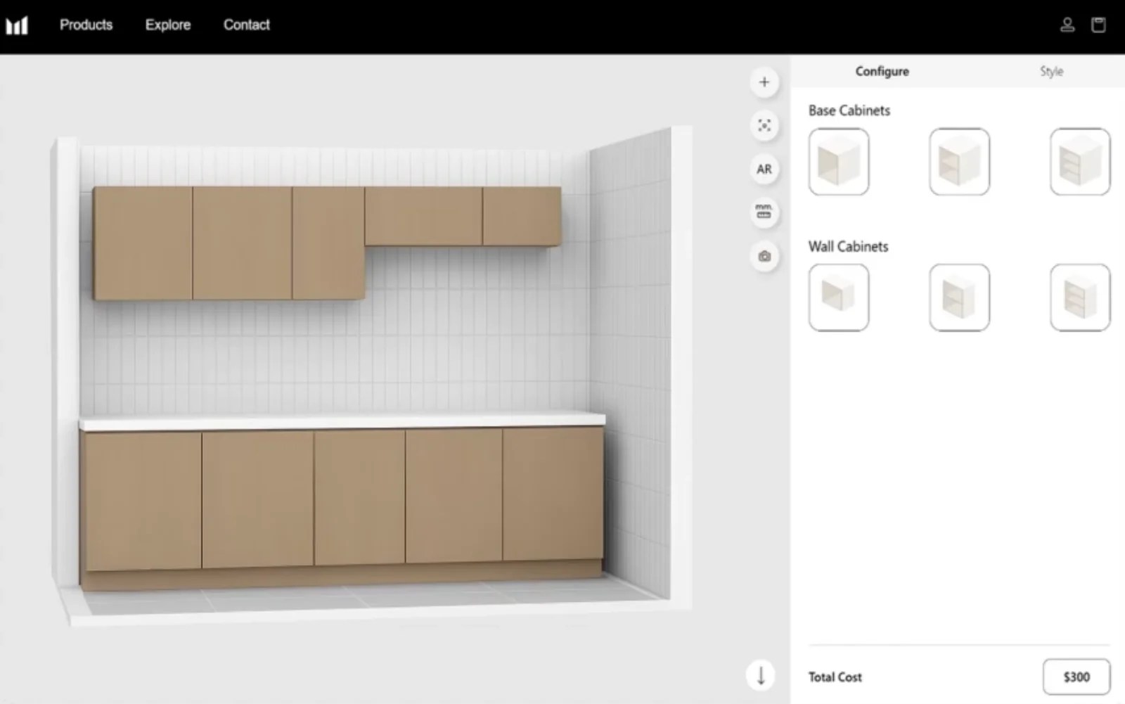1125x704 pixels.
Task: Open the user account icon
Action: pos(1067,25)
